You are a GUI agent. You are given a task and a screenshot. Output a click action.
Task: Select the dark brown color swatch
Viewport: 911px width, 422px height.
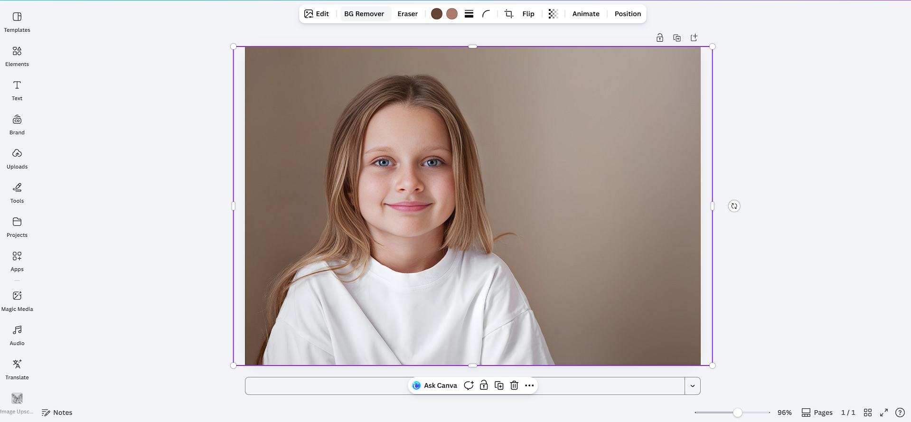click(437, 14)
